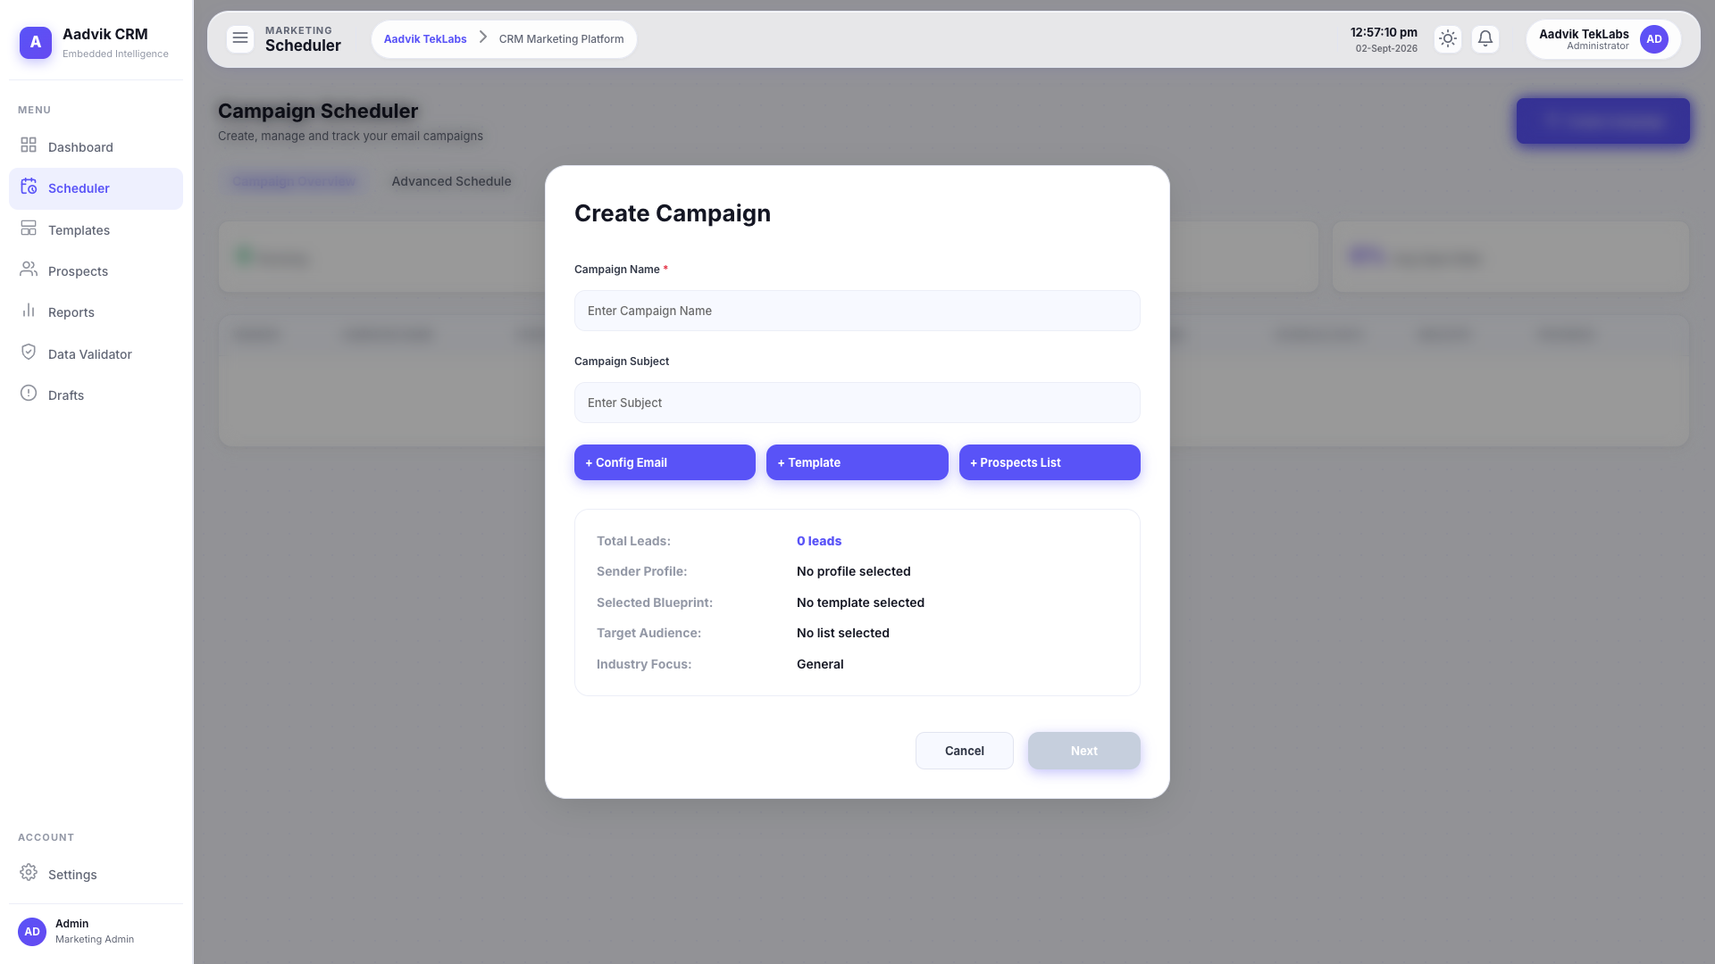
Task: Click the Drafts alert-circle icon
Action: pos(29,394)
